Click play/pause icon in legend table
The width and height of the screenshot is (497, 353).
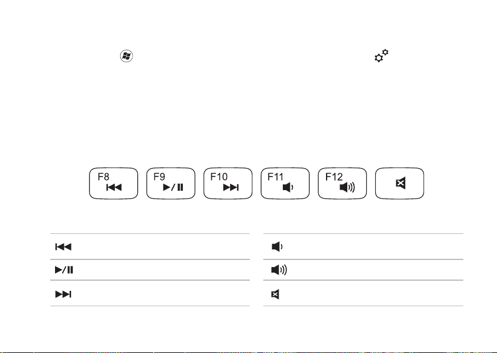click(x=64, y=270)
